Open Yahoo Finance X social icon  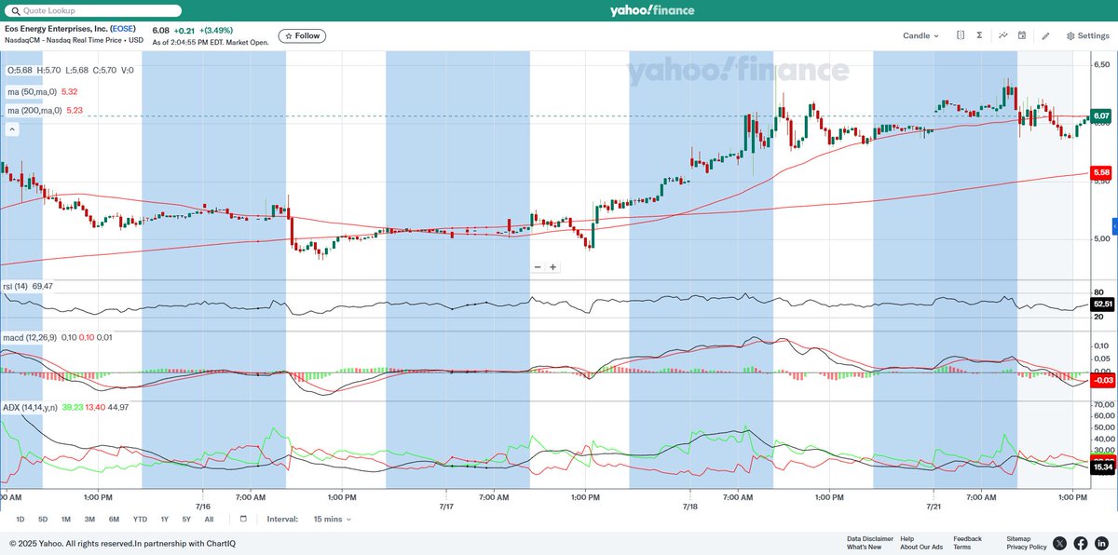tap(1060, 543)
